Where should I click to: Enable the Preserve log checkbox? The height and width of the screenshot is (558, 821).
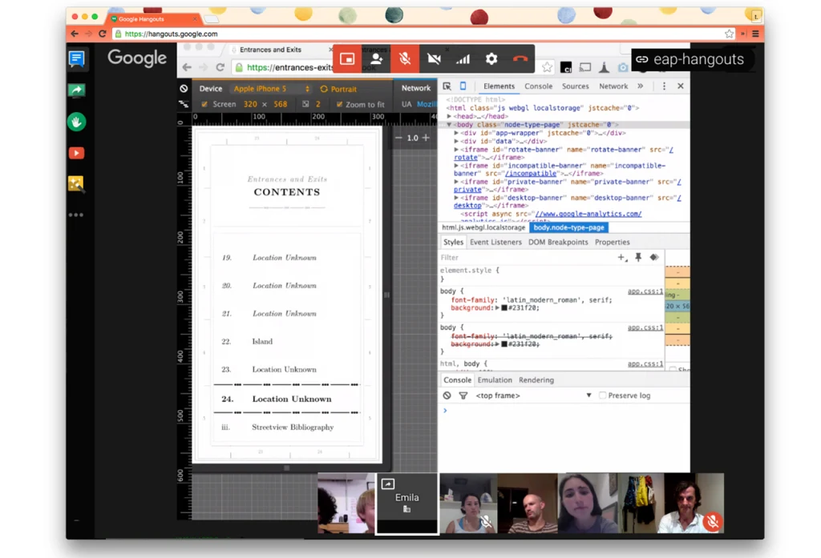pos(603,395)
